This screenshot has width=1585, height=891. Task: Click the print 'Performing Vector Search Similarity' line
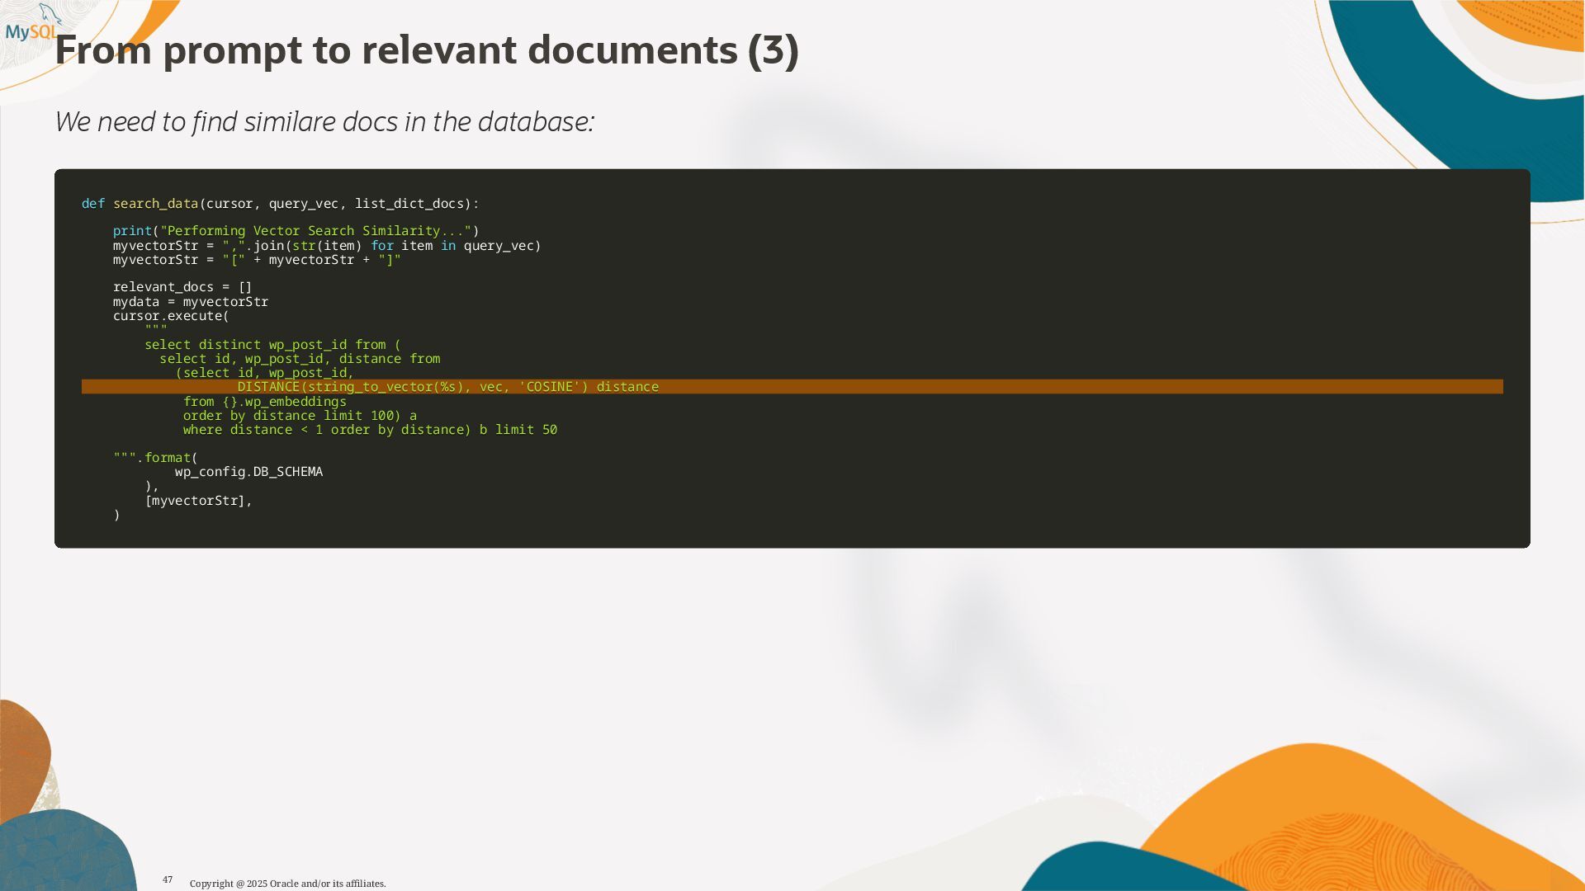(x=296, y=231)
